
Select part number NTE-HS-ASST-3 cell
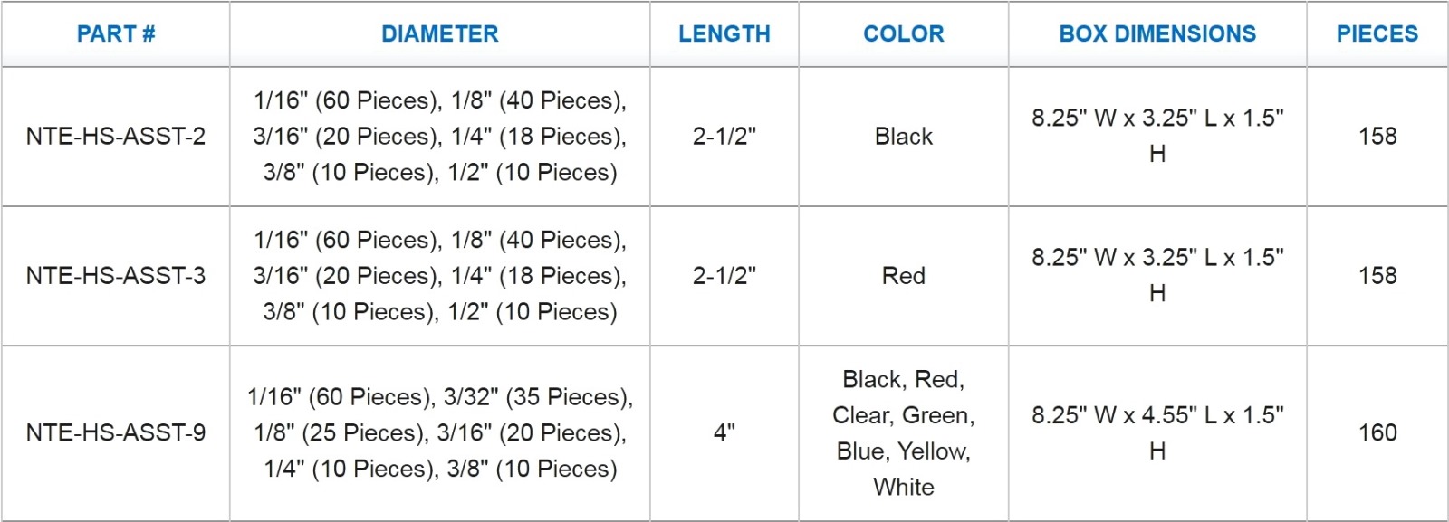116,276
